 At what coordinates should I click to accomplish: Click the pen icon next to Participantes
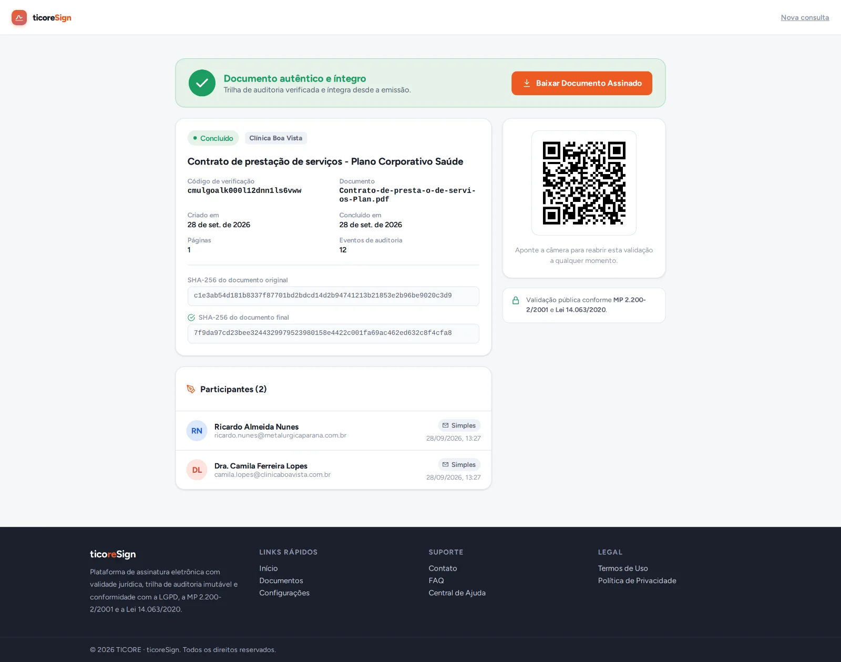pos(191,389)
